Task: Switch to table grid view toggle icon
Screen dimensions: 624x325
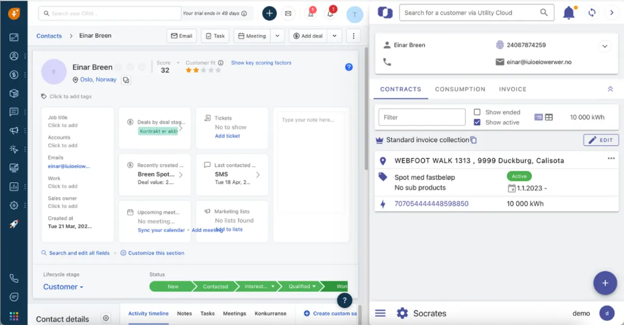Action: (x=549, y=117)
